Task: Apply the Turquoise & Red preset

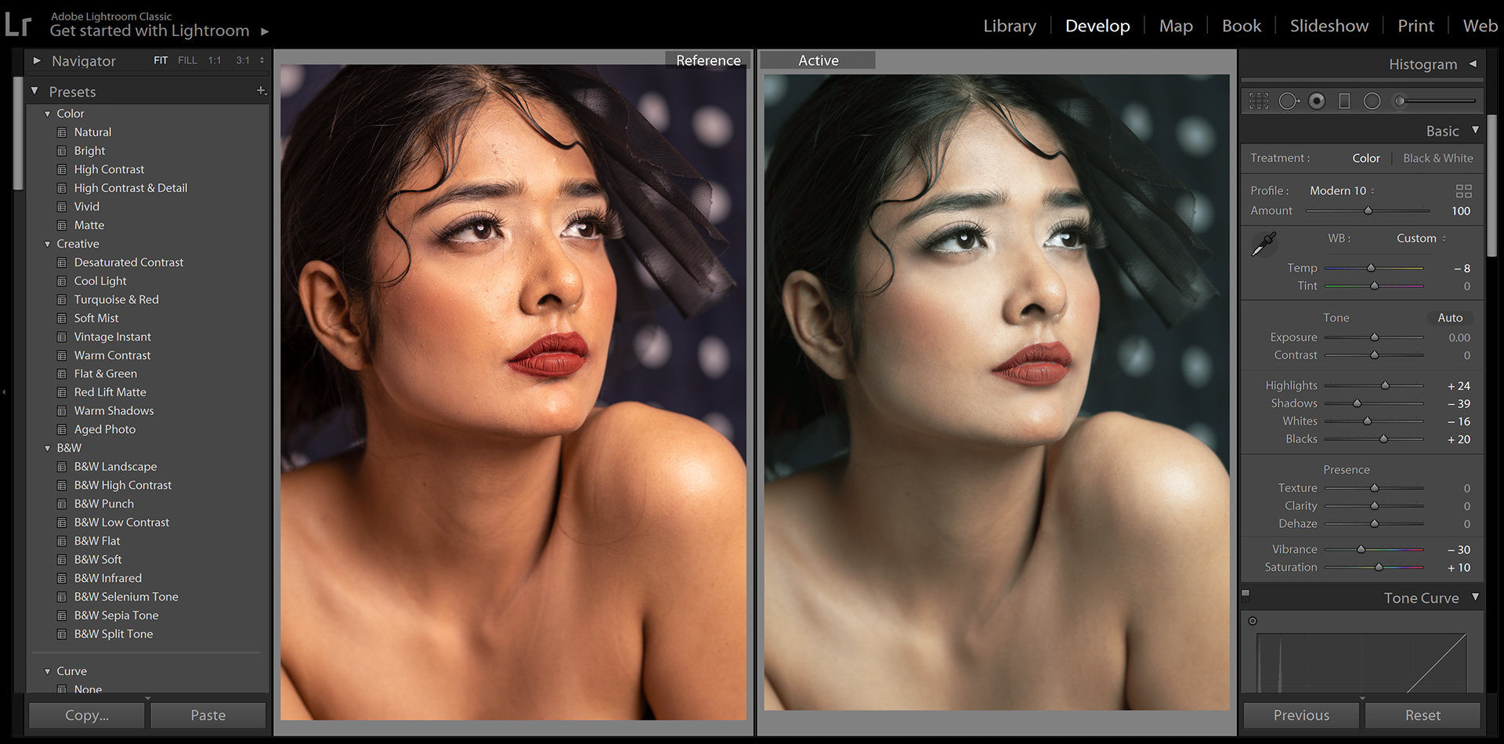Action: [116, 300]
